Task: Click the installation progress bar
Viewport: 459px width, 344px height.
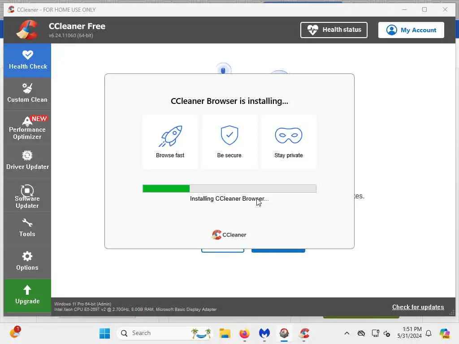Action: (x=229, y=189)
